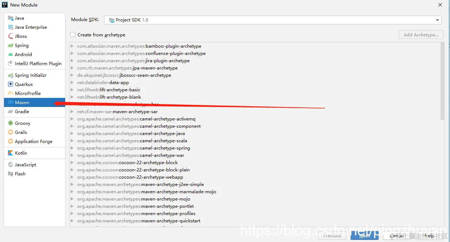Expand maven-archetype-quickstart entry
450x242 pixels.
coord(72,221)
